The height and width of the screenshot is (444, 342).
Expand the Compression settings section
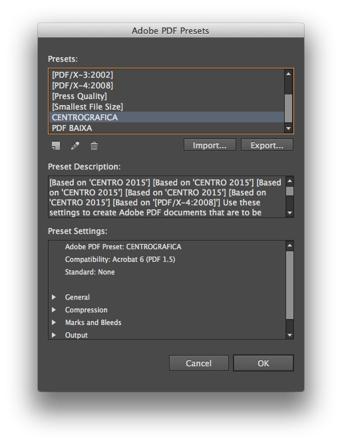coord(53,310)
